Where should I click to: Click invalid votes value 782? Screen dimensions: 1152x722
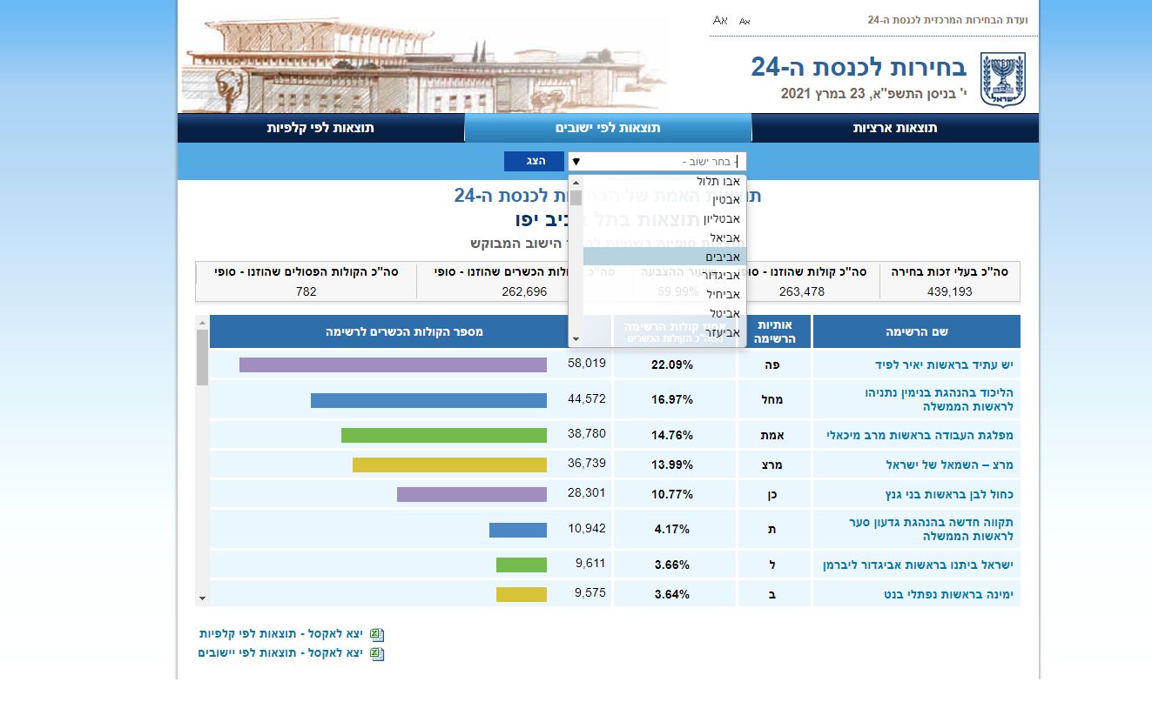(307, 291)
